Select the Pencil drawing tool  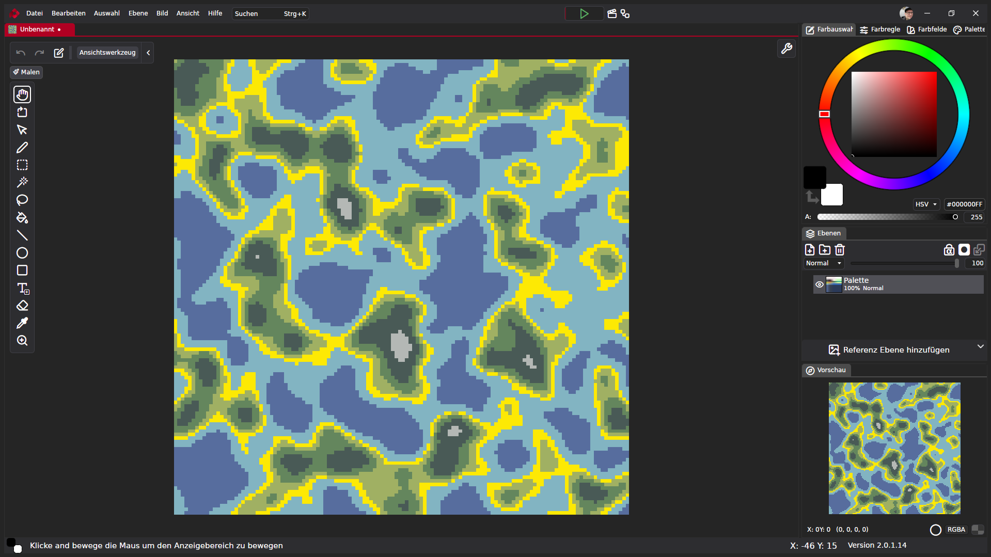(22, 148)
